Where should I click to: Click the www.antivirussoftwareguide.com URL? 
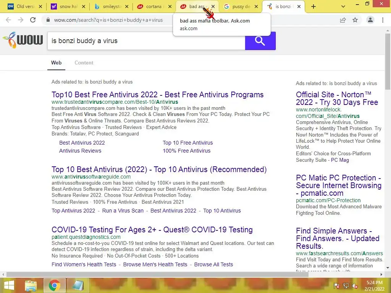(x=91, y=177)
